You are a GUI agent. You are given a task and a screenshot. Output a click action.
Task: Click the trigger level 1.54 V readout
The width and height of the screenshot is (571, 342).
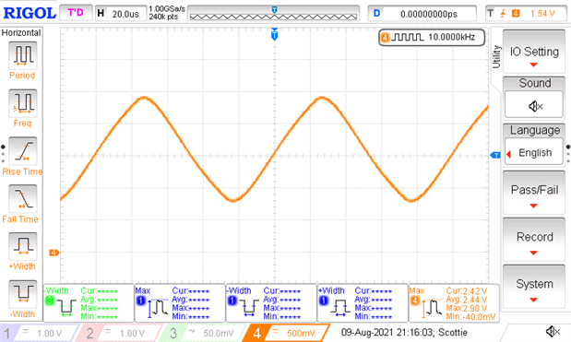542,14
